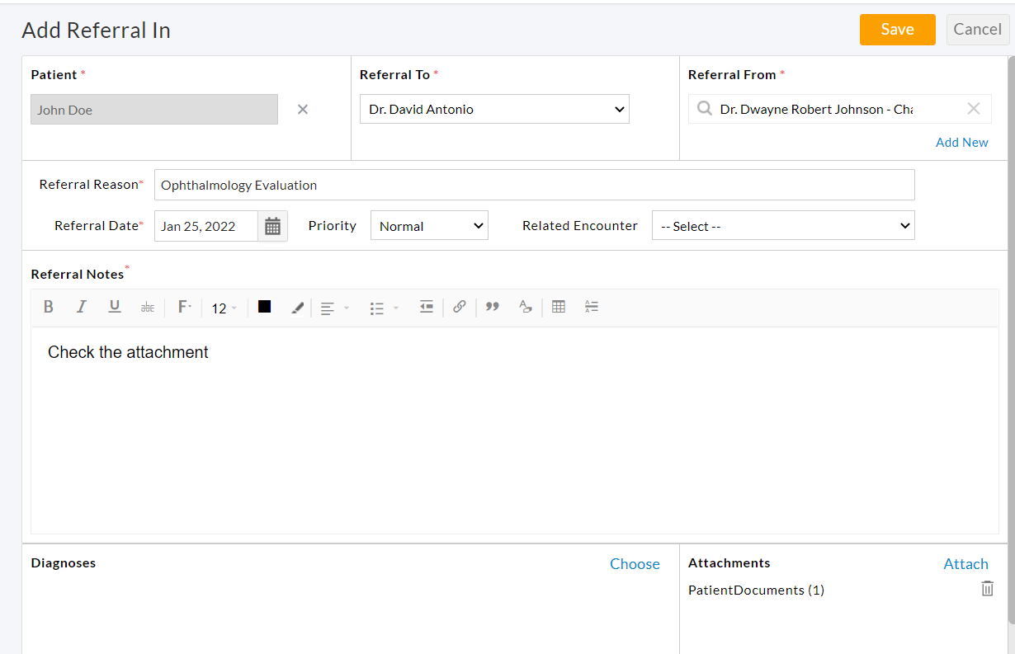Toggle underline formatting in the editor
1015x654 pixels.
[x=114, y=307]
